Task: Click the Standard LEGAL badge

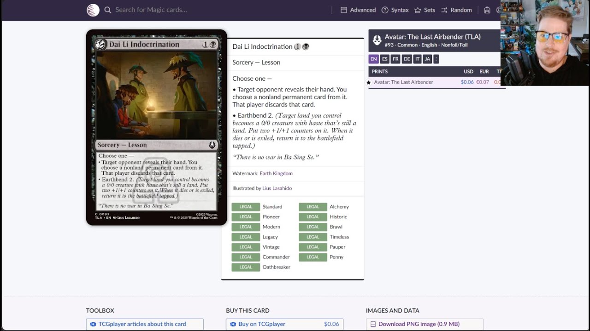Action: [x=246, y=207]
